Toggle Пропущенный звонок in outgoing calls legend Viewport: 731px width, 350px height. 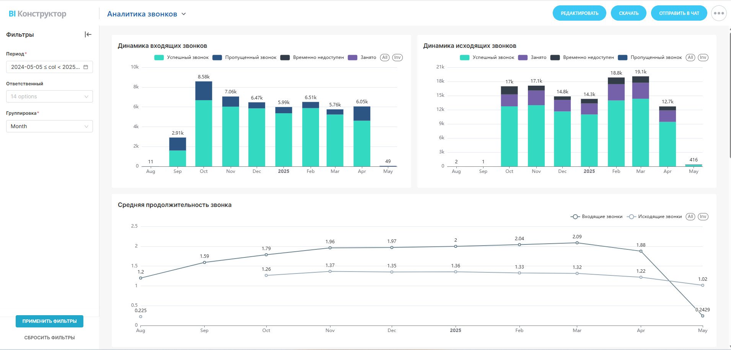(650, 57)
